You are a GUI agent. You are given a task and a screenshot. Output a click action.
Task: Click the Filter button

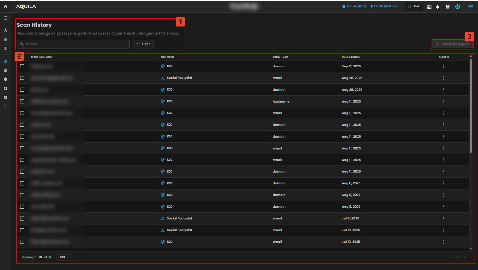point(143,44)
